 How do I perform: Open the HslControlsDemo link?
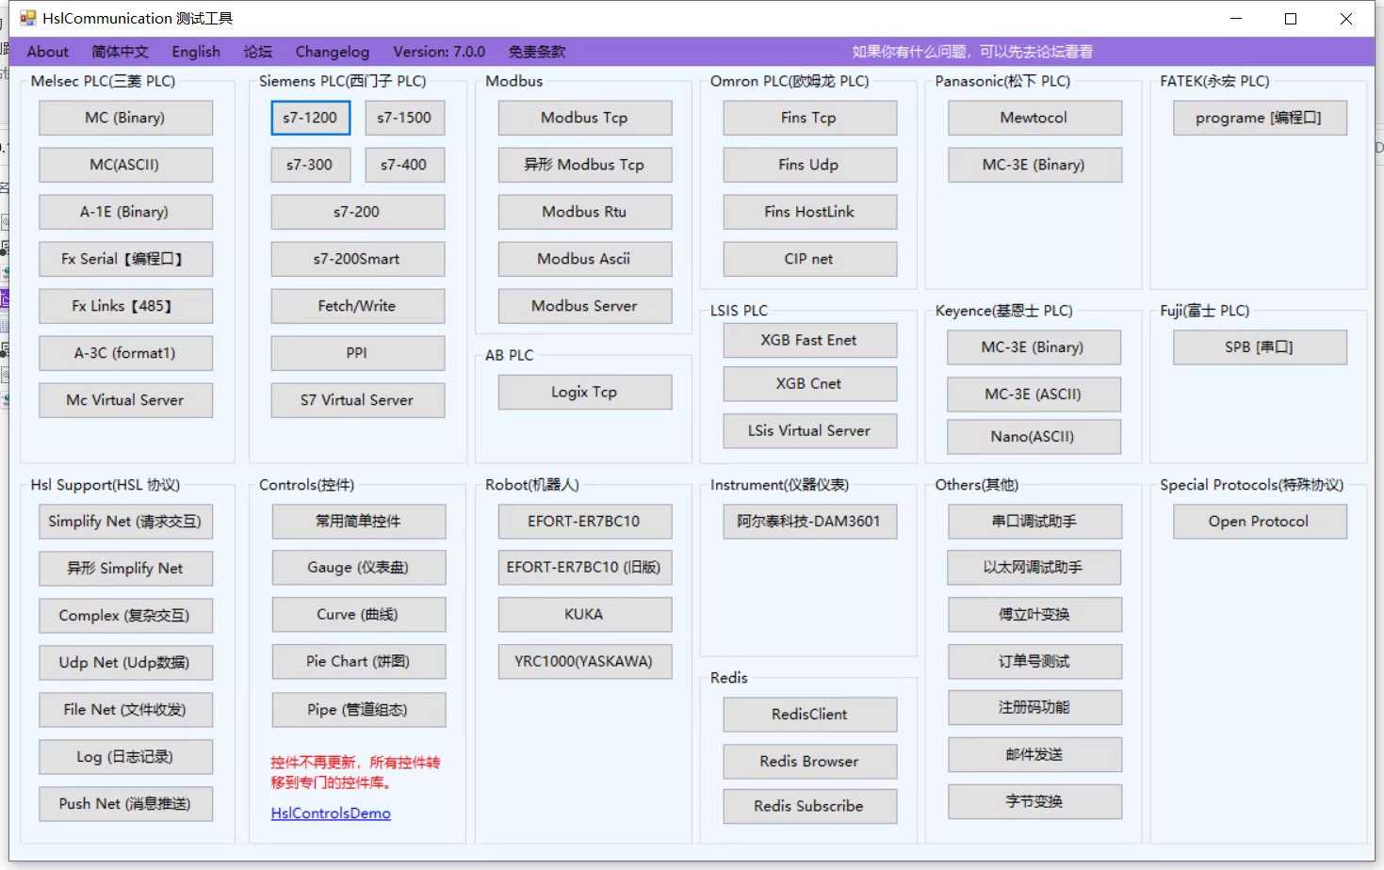pyautogui.click(x=330, y=813)
